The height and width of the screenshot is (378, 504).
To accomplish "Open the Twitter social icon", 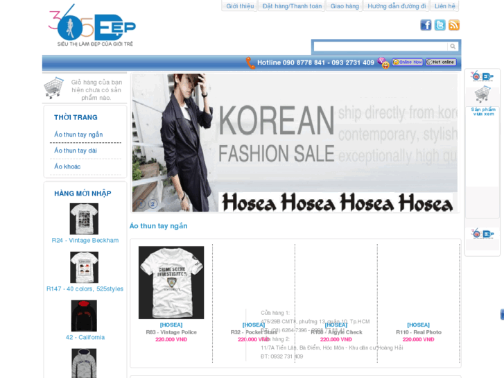I will pos(440,25).
